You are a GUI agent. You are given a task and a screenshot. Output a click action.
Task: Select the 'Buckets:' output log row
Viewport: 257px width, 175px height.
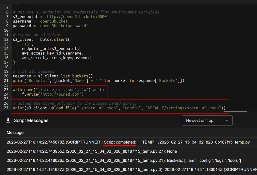pyautogui.click(x=130, y=161)
